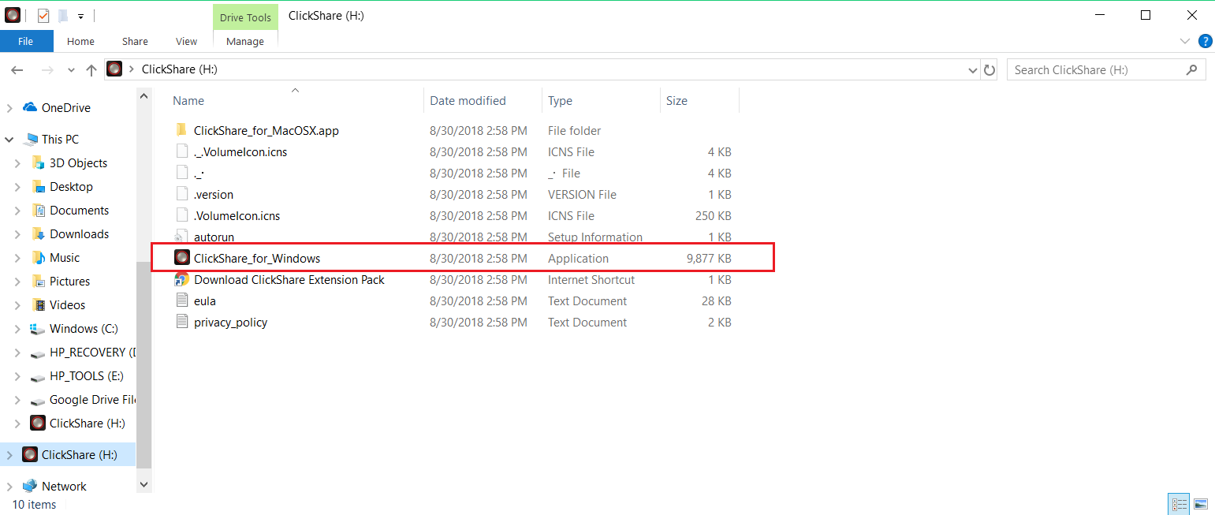Select Pictures in the navigation pane
Image resolution: width=1215 pixels, height=515 pixels.
69,281
